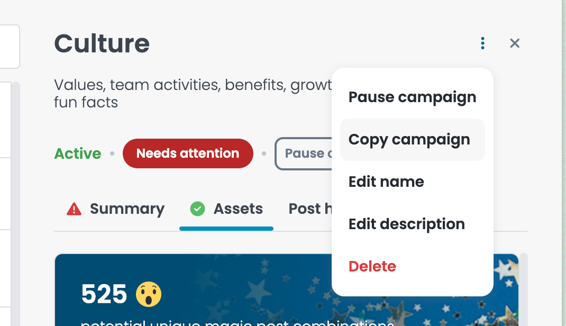Open the partially hidden Post tab

tap(309, 209)
